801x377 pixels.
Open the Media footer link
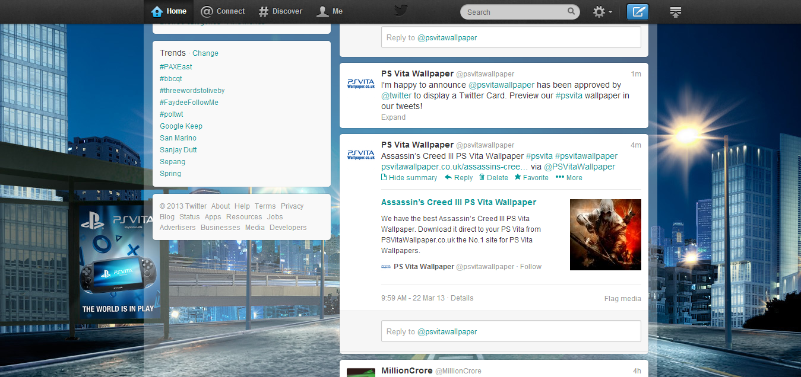click(255, 228)
